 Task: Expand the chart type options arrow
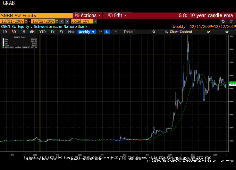tap(116, 32)
